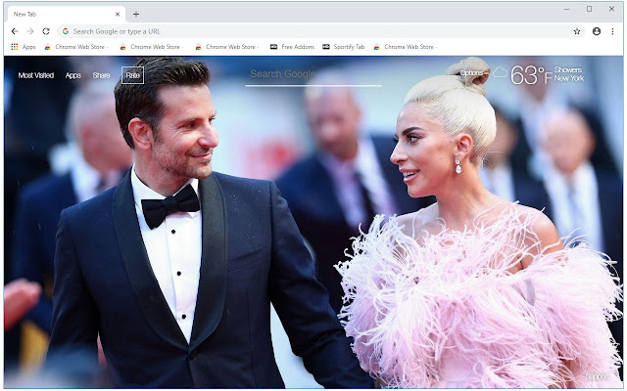
Task: Click the Search Google field on page
Action: click(x=313, y=74)
